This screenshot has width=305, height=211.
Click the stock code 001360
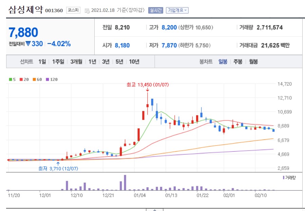pyautogui.click(x=54, y=11)
